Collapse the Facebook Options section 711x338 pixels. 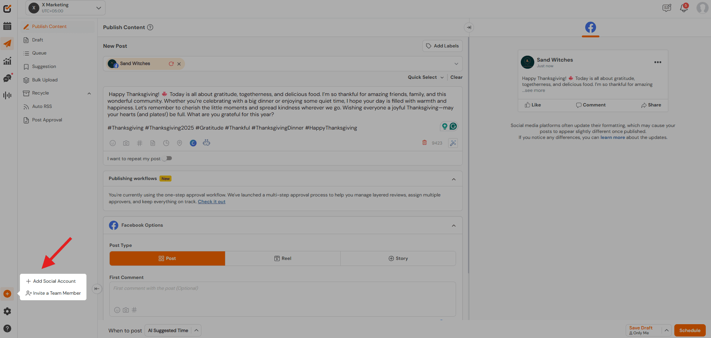coord(453,225)
